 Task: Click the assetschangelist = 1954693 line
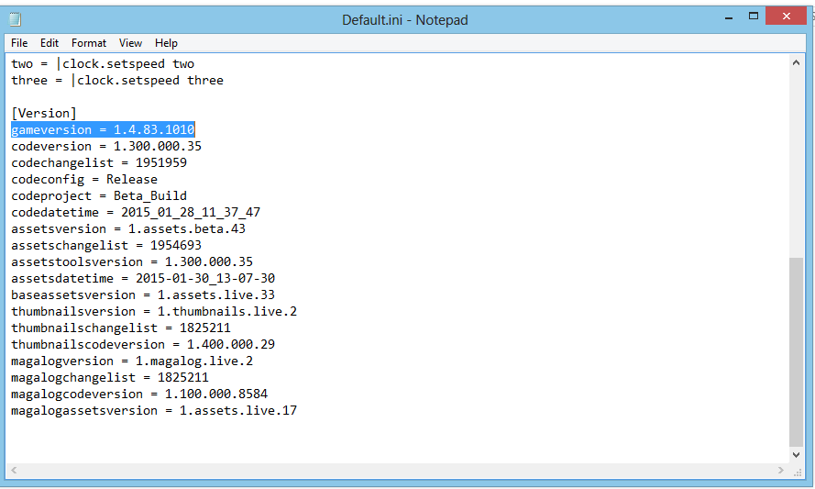tap(106, 246)
